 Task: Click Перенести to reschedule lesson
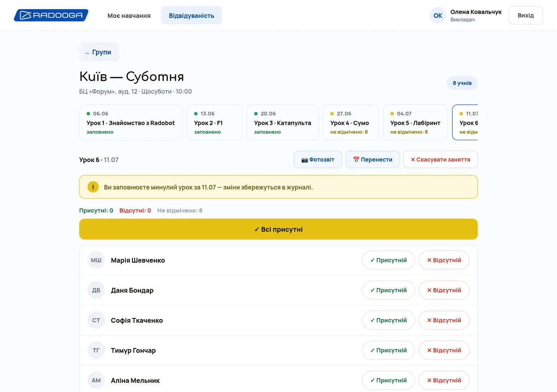tap(372, 159)
